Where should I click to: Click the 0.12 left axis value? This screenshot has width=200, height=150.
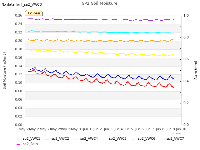pos(19,74)
